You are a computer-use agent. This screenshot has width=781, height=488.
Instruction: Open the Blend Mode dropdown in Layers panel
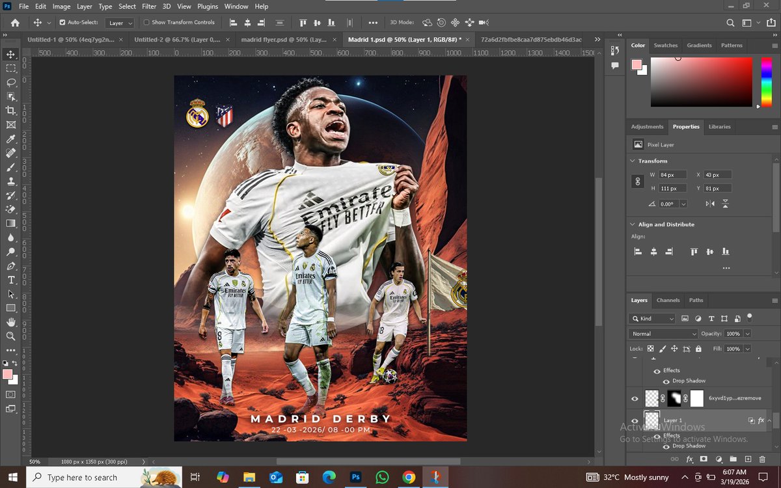[x=662, y=333]
